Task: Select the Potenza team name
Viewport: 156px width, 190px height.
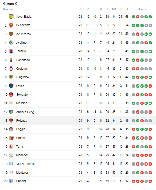Action: tap(22, 121)
